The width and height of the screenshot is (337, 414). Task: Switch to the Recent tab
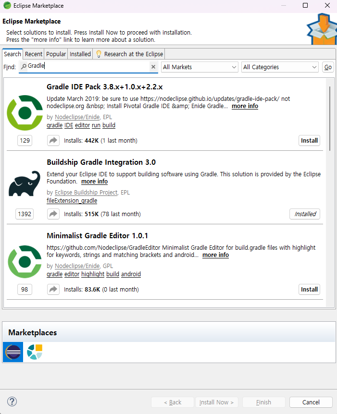(x=34, y=54)
